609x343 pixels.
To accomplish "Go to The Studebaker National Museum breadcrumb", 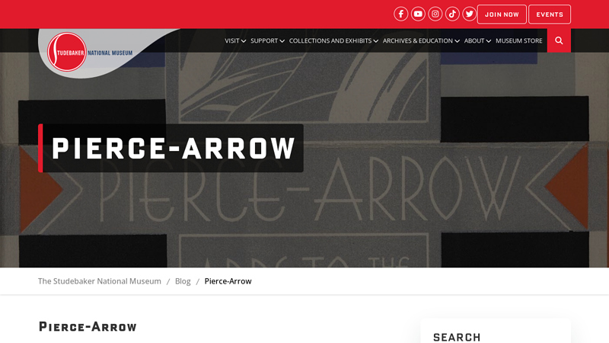I will (100, 281).
